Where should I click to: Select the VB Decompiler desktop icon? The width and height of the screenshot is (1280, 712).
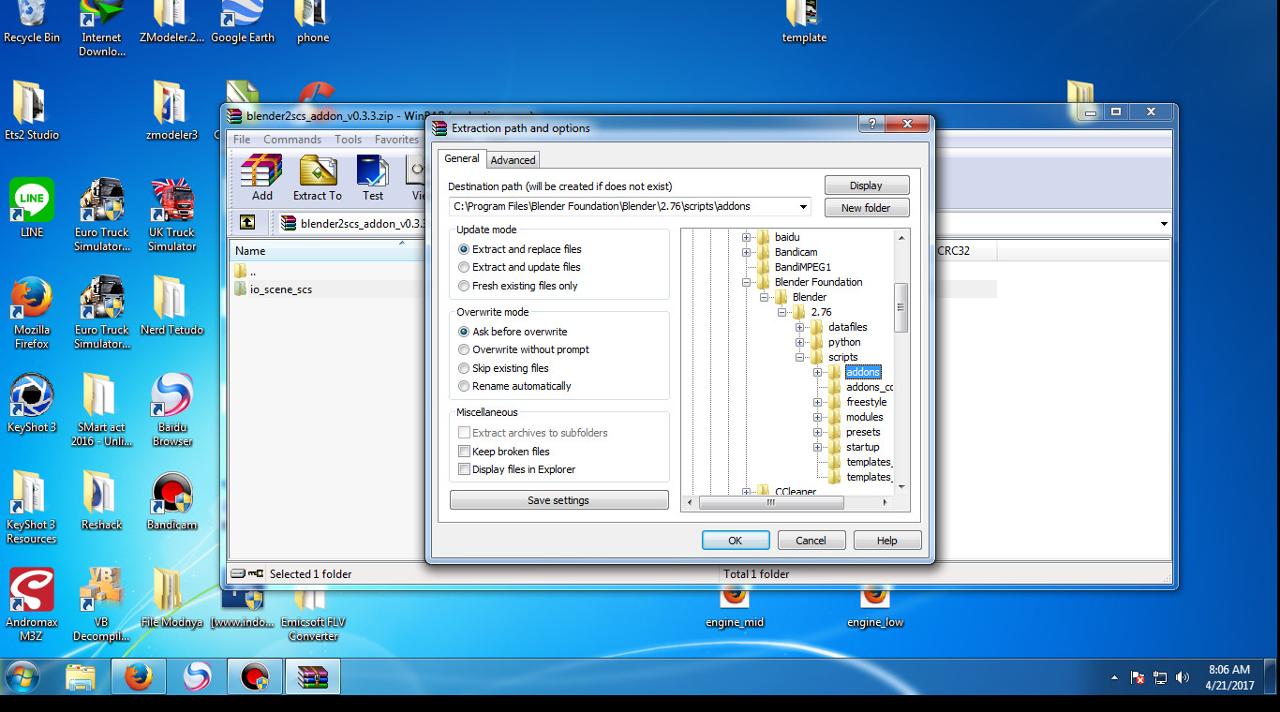101,605
